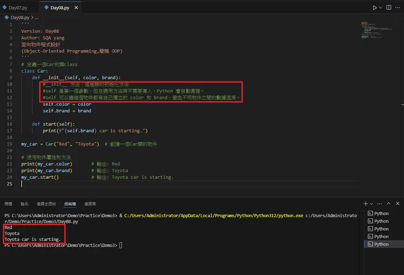Open terminal panel more actions ellipsis

coord(379,204)
